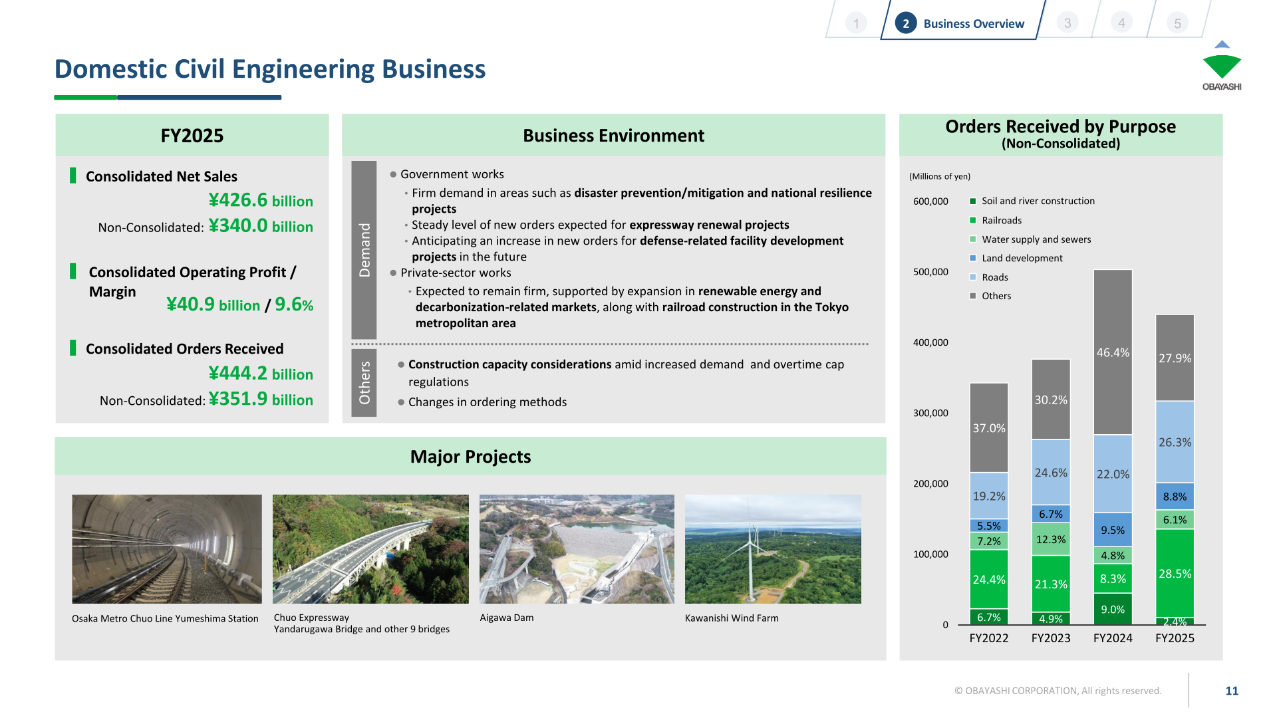
Task: Click the FY2025 27.9% Others bar segment
Action: [1175, 358]
